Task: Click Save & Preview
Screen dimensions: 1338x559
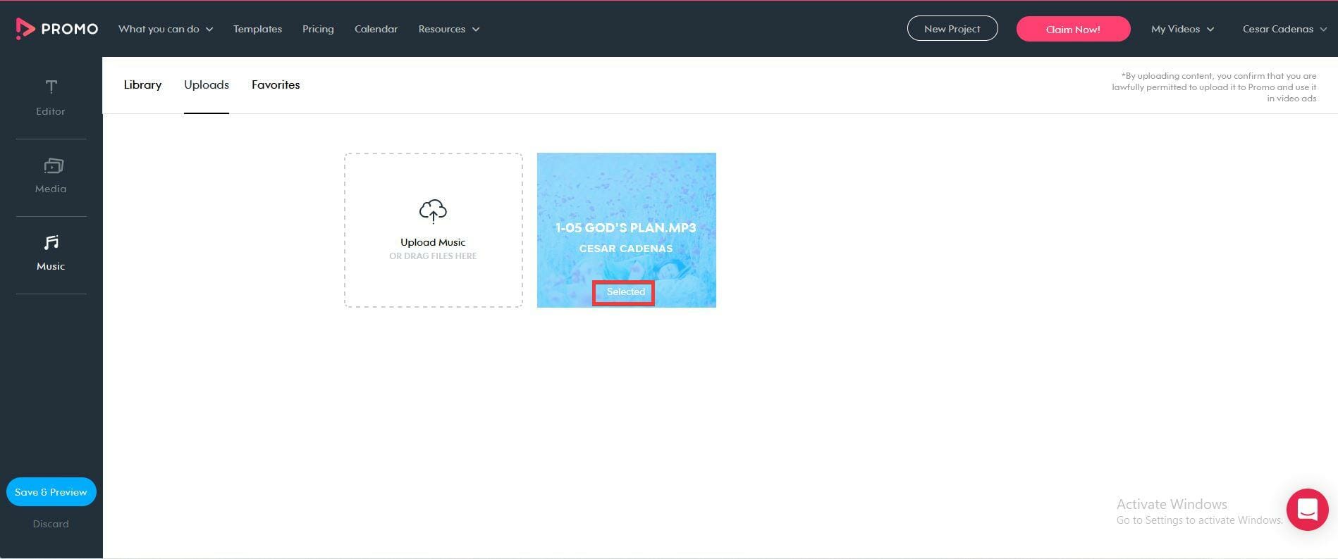Action: pyautogui.click(x=51, y=492)
